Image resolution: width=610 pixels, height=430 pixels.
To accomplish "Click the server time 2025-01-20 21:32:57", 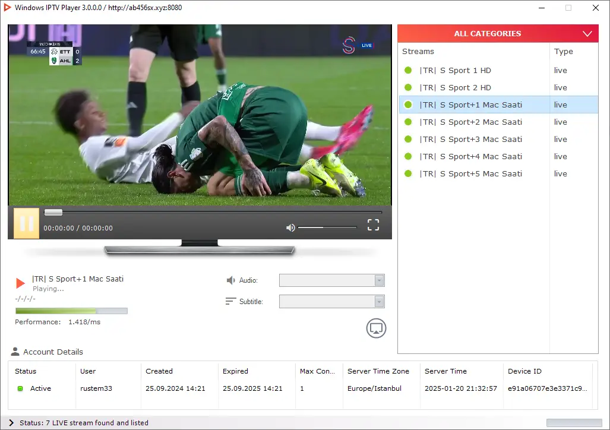I will click(x=460, y=388).
